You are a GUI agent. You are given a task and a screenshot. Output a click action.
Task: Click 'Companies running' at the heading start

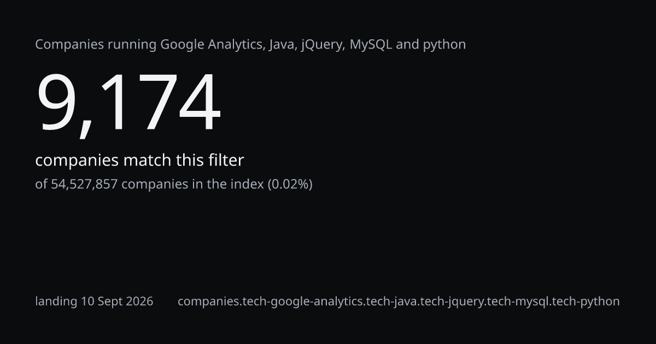(x=96, y=45)
